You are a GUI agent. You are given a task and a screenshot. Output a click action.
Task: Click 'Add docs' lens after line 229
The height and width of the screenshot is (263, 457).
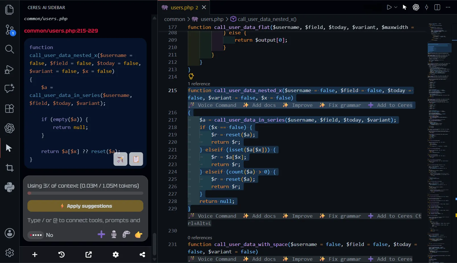click(260, 216)
